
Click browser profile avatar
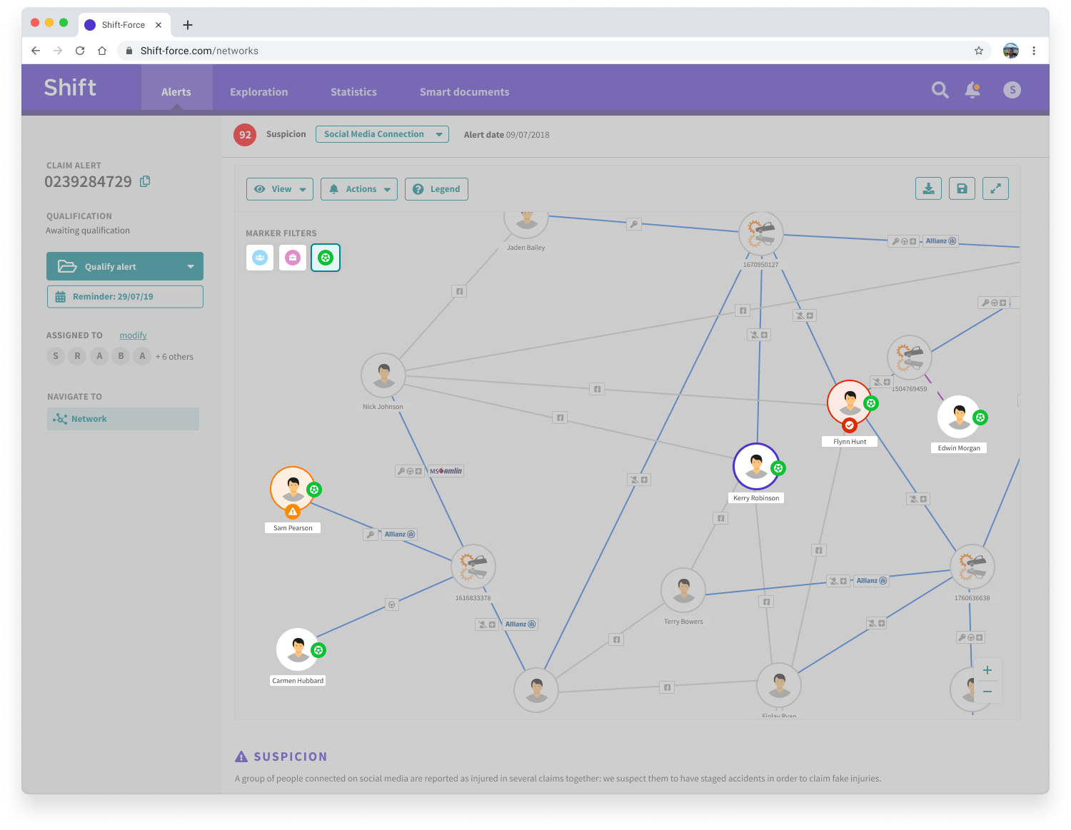pos(1011,51)
